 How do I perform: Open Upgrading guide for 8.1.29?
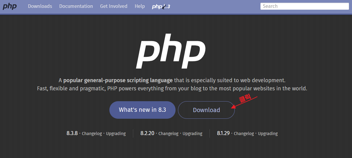tap(268, 134)
